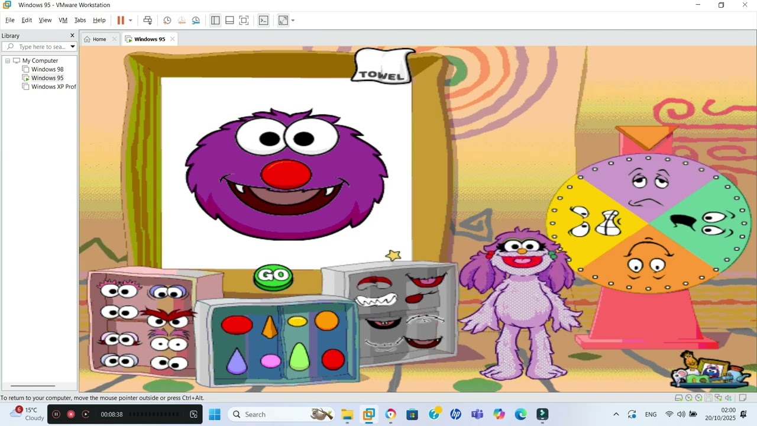The image size is (757, 426).
Task: Pick the round orange nose
Action: click(326, 321)
